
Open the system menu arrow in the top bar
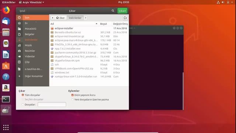[232, 2]
